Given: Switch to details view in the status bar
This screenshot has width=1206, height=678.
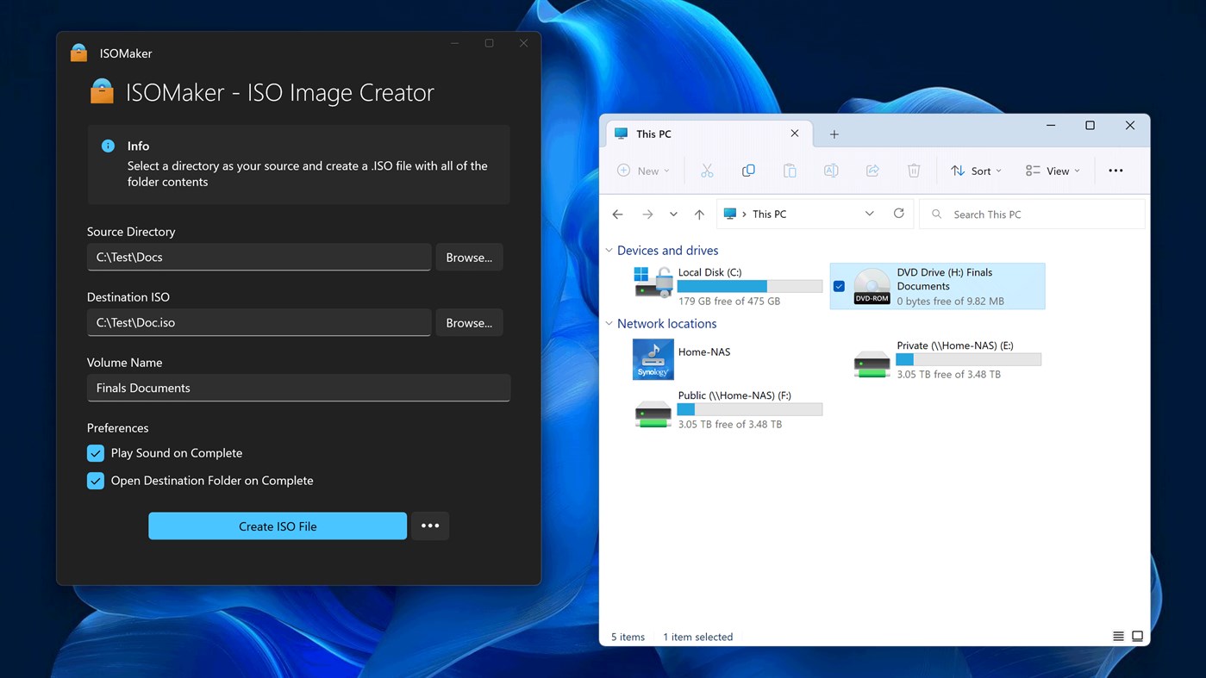Looking at the screenshot, I should [x=1116, y=636].
